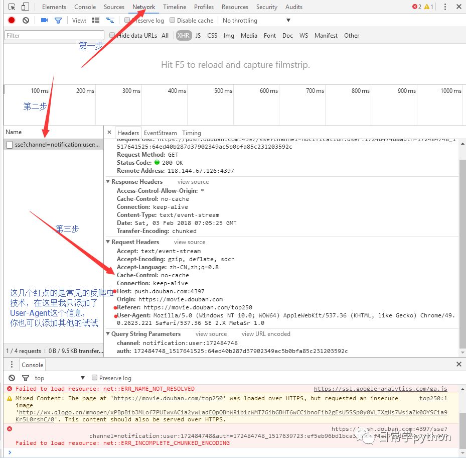Screen dimensions: 466x458
Task: Open DevTools three-dot customize menu
Action: [445, 7]
